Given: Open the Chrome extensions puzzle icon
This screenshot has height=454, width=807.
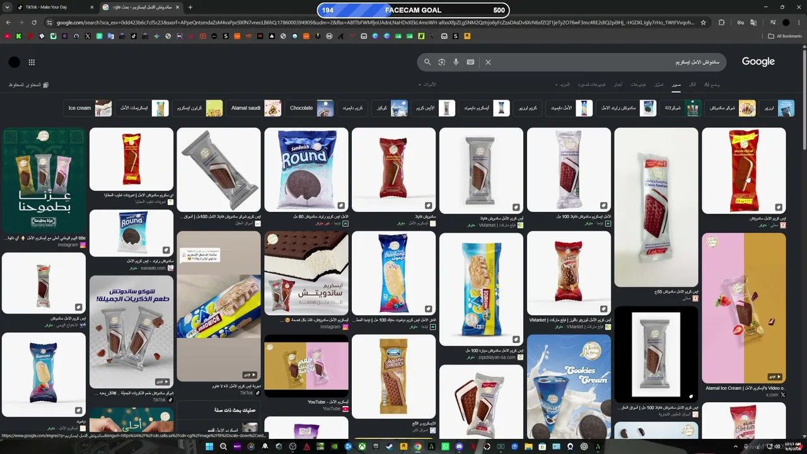Looking at the screenshot, I should click(721, 23).
